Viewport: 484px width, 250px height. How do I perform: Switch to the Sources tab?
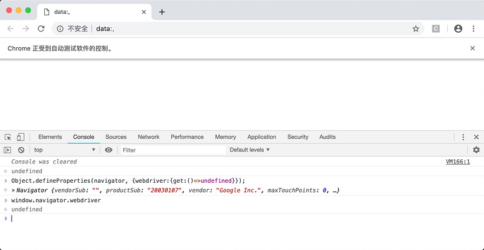[x=116, y=137]
